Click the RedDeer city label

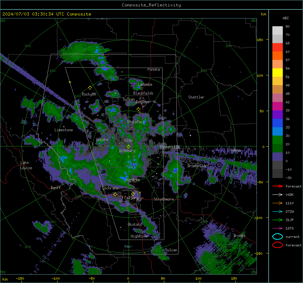143,102
